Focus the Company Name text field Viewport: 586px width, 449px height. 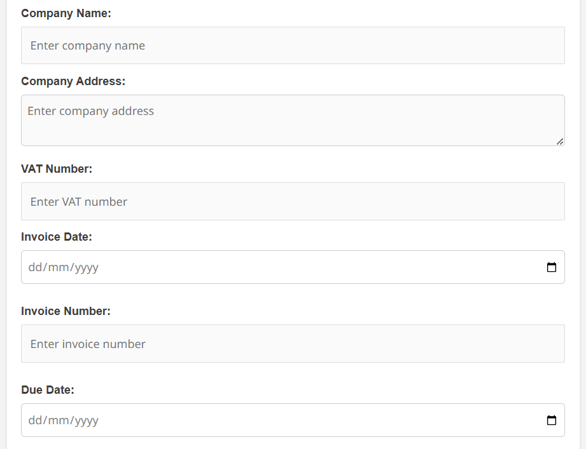293,46
